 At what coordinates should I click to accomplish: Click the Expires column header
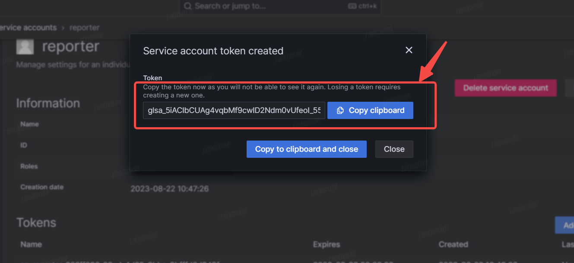click(x=326, y=244)
